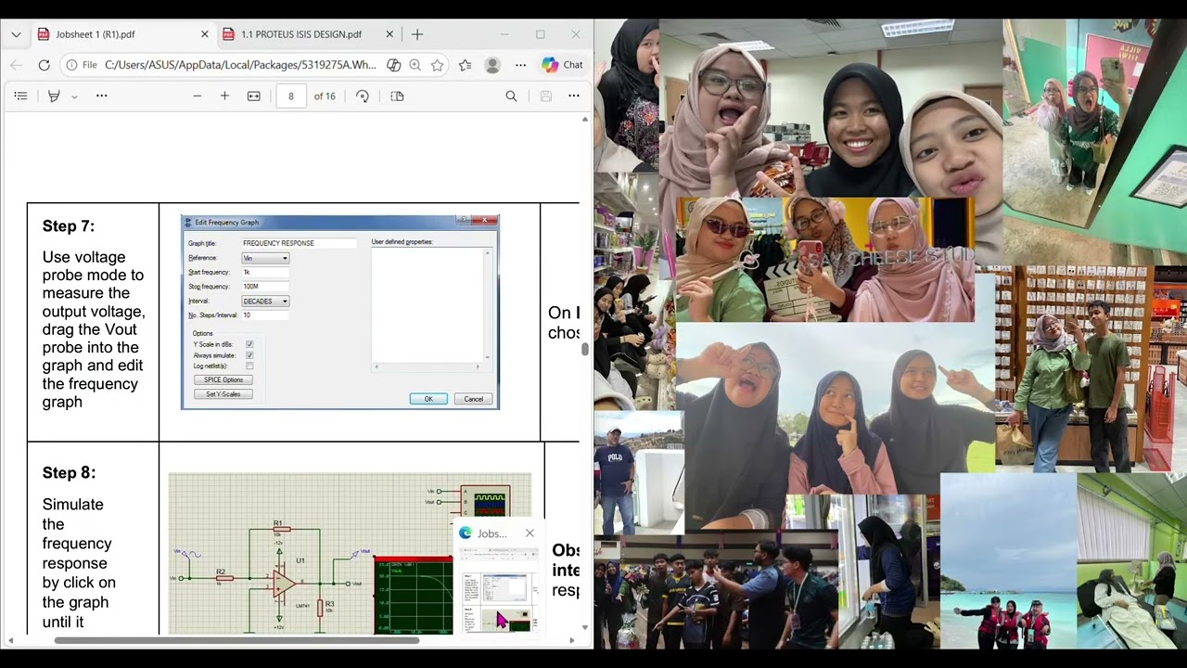Select the Jobs... preview thumbnail

(499, 590)
